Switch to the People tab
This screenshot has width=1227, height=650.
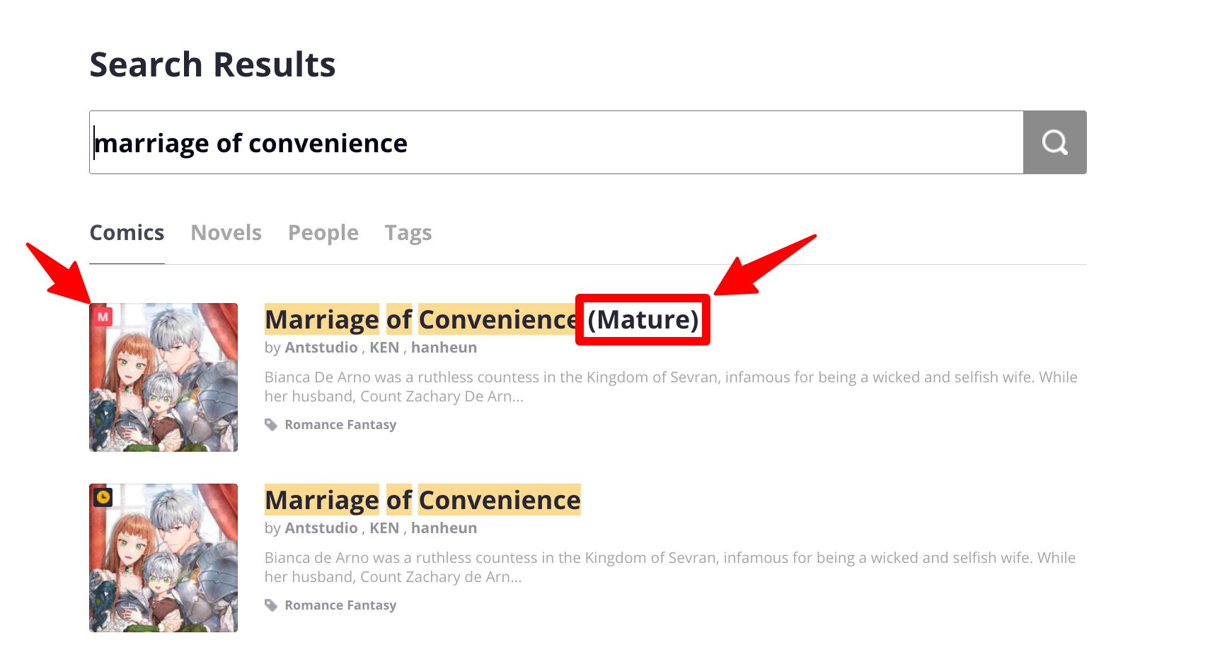click(x=323, y=233)
